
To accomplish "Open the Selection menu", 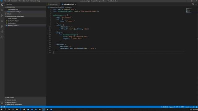I will (x=14, y=1).
